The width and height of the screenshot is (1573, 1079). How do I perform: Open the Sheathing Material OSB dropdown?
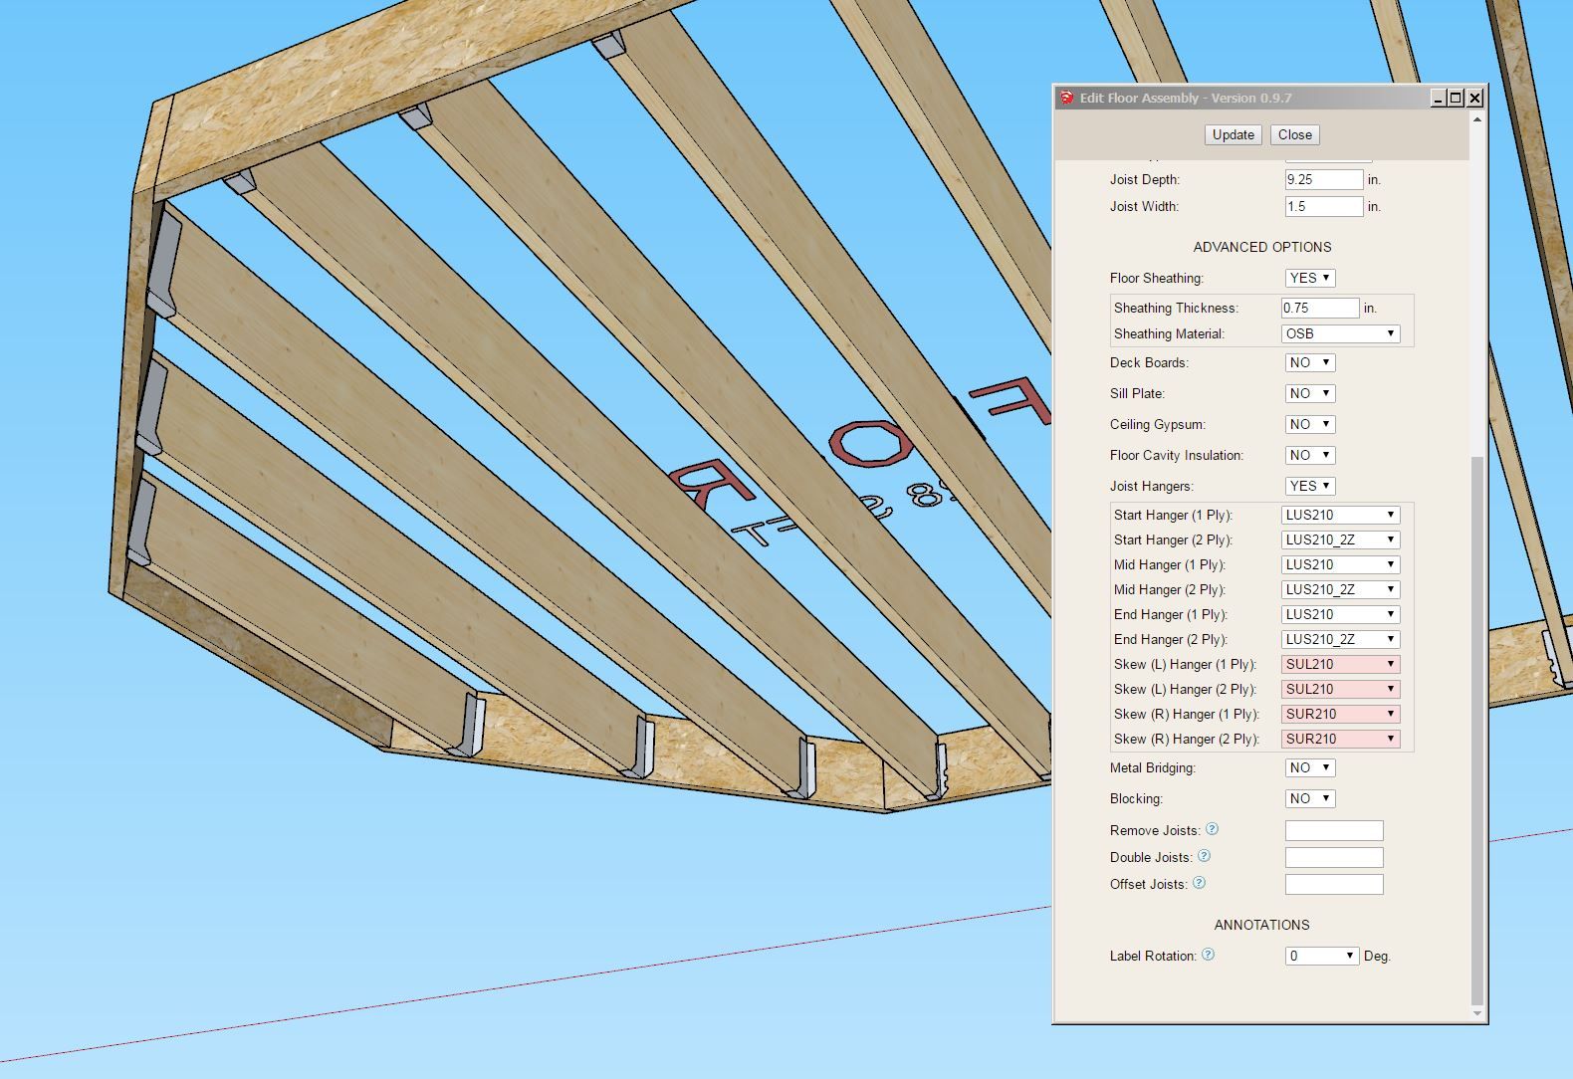pos(1341,333)
